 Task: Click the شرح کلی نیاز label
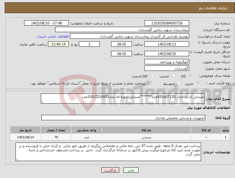(218, 99)
